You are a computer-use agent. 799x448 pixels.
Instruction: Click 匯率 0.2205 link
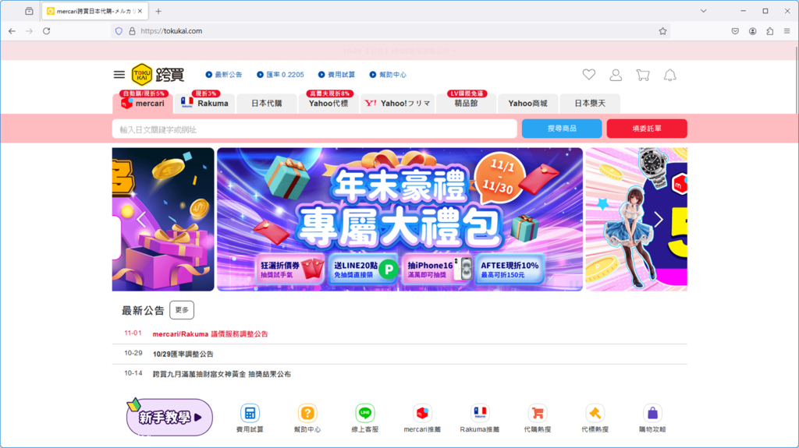(x=280, y=75)
